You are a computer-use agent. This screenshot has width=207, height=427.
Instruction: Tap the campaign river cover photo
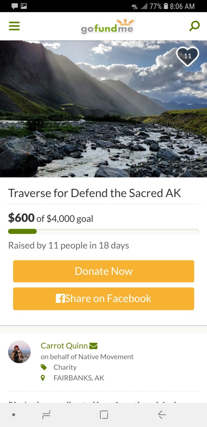[103, 109]
